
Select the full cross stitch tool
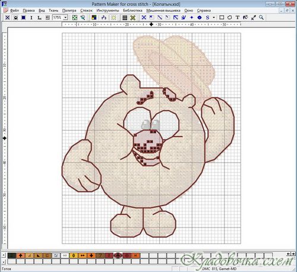point(144,18)
